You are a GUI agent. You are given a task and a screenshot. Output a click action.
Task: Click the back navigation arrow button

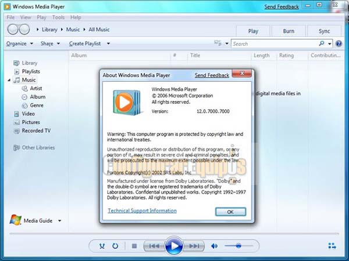point(13,30)
